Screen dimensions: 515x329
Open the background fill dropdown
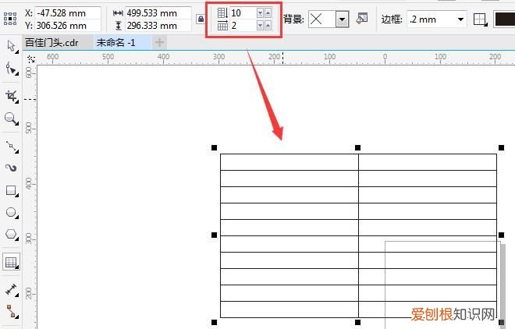(342, 19)
